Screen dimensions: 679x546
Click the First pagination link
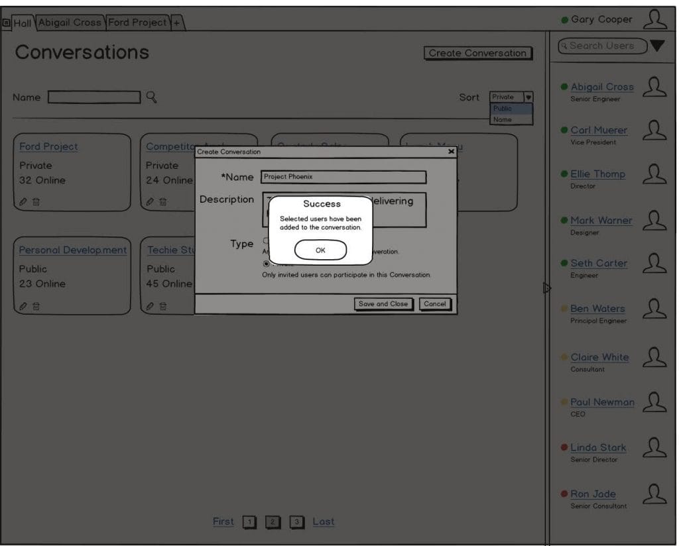223,521
